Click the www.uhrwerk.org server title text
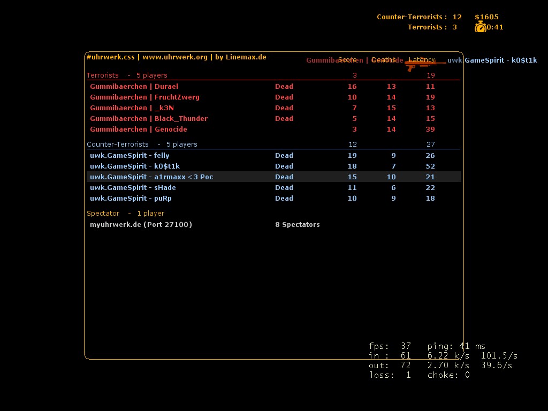 coord(174,57)
